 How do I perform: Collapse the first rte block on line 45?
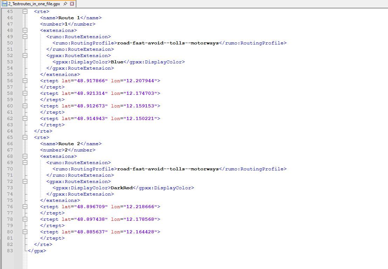coord(25,12)
